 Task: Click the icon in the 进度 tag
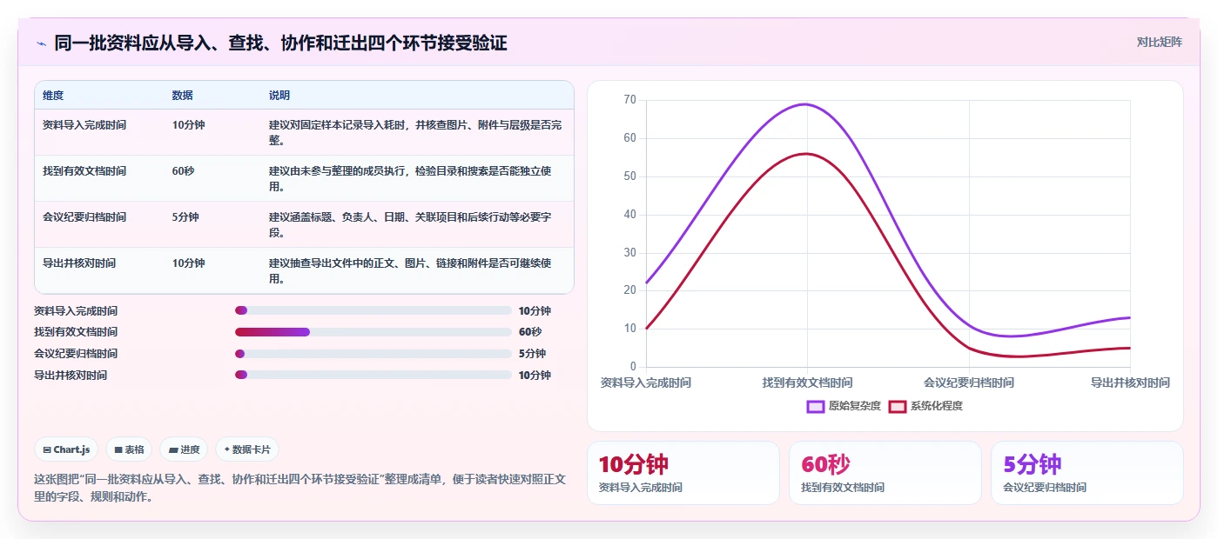[173, 450]
